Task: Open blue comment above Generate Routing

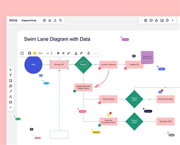Action: [x=160, y=92]
